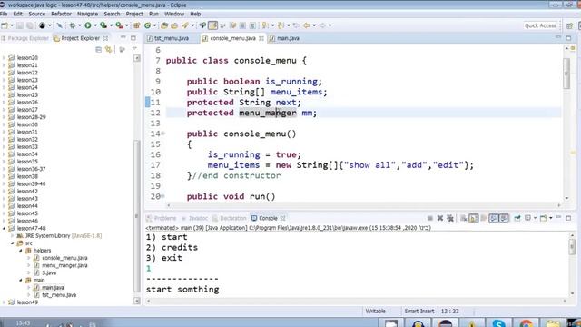581x327 pixels.
Task: Click the Project Explorer vertical scrollbar thumb
Action: pyautogui.click(x=137, y=216)
